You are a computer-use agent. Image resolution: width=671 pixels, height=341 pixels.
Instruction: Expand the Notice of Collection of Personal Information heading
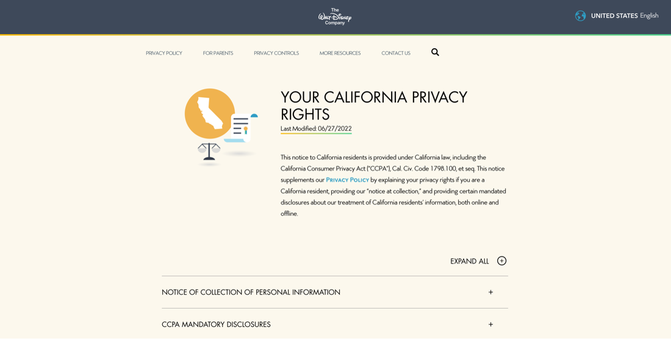pos(251,292)
